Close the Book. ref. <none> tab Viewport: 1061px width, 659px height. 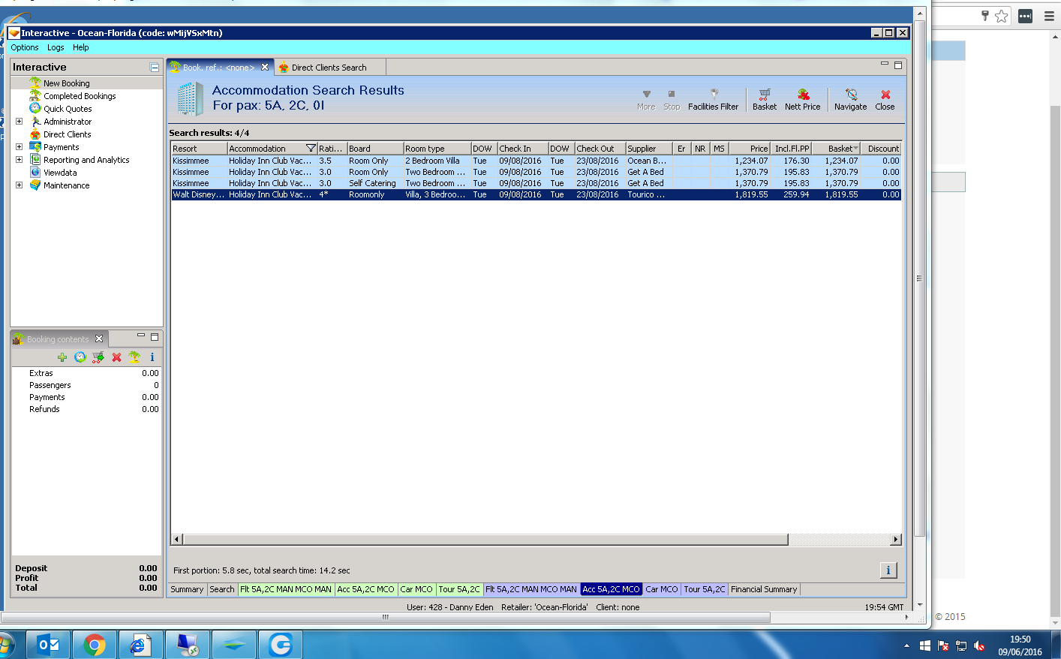265,67
